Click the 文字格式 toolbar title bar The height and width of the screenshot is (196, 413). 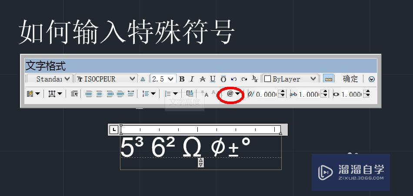(201, 65)
